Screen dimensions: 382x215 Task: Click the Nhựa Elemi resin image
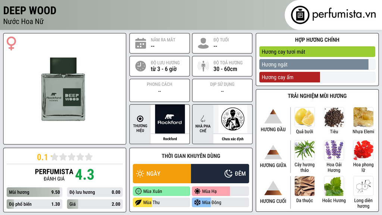(x=363, y=117)
